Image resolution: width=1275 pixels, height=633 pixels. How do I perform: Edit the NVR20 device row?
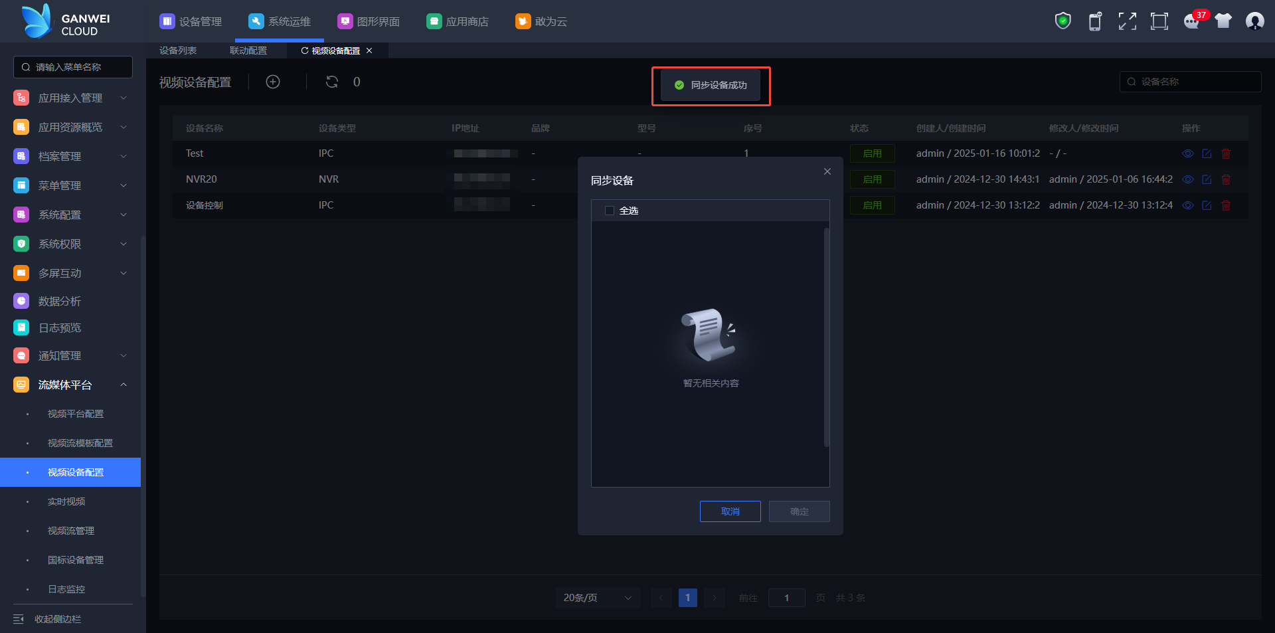tap(1207, 179)
